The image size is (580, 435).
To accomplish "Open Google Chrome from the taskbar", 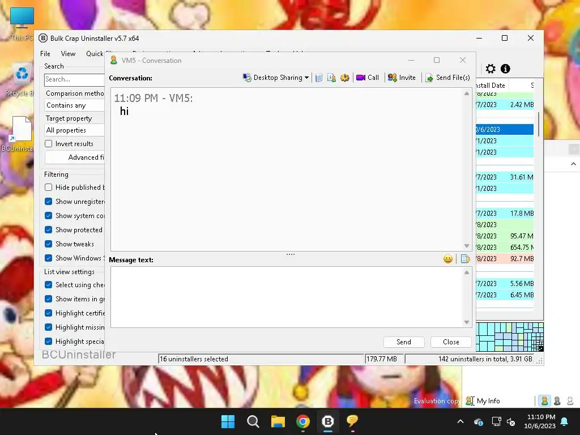I will click(303, 421).
